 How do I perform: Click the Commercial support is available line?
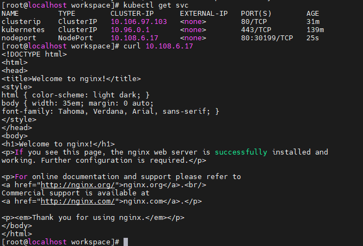(76, 193)
